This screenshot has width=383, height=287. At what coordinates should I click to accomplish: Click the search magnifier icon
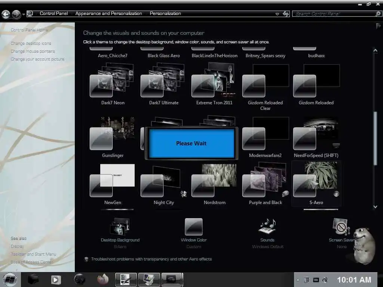tap(378, 14)
